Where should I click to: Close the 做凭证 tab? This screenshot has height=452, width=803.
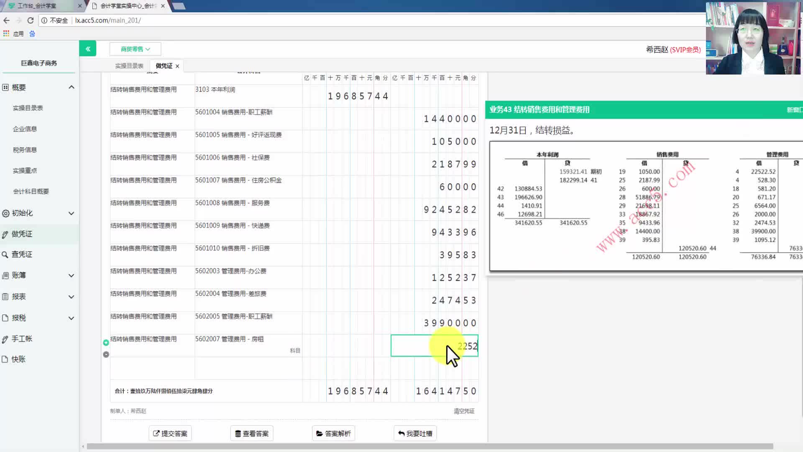177,66
